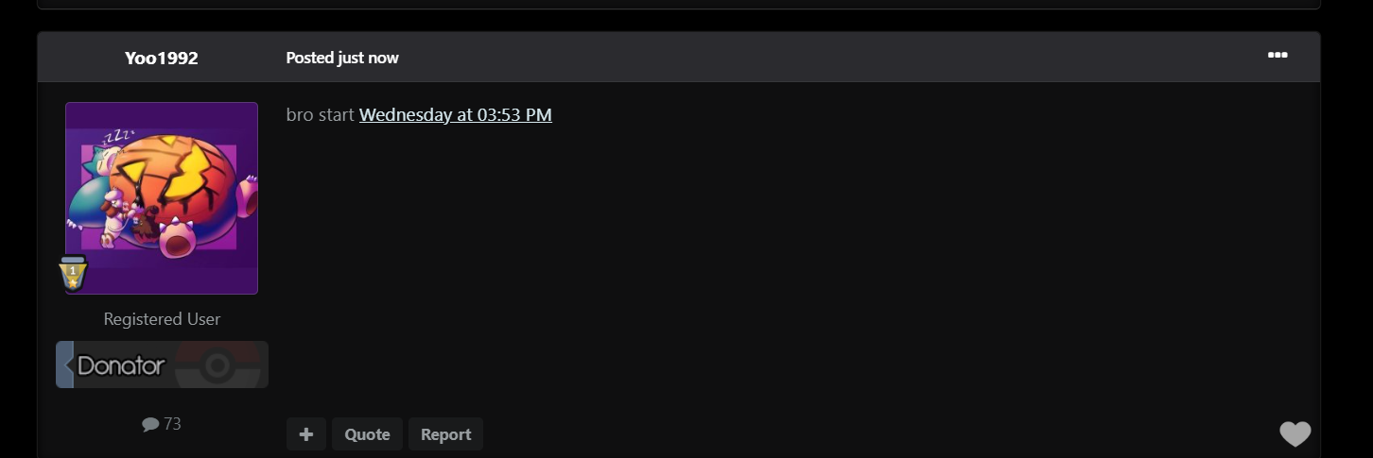Open the three-dots post options menu
This screenshot has width=1373, height=458.
1277,56
